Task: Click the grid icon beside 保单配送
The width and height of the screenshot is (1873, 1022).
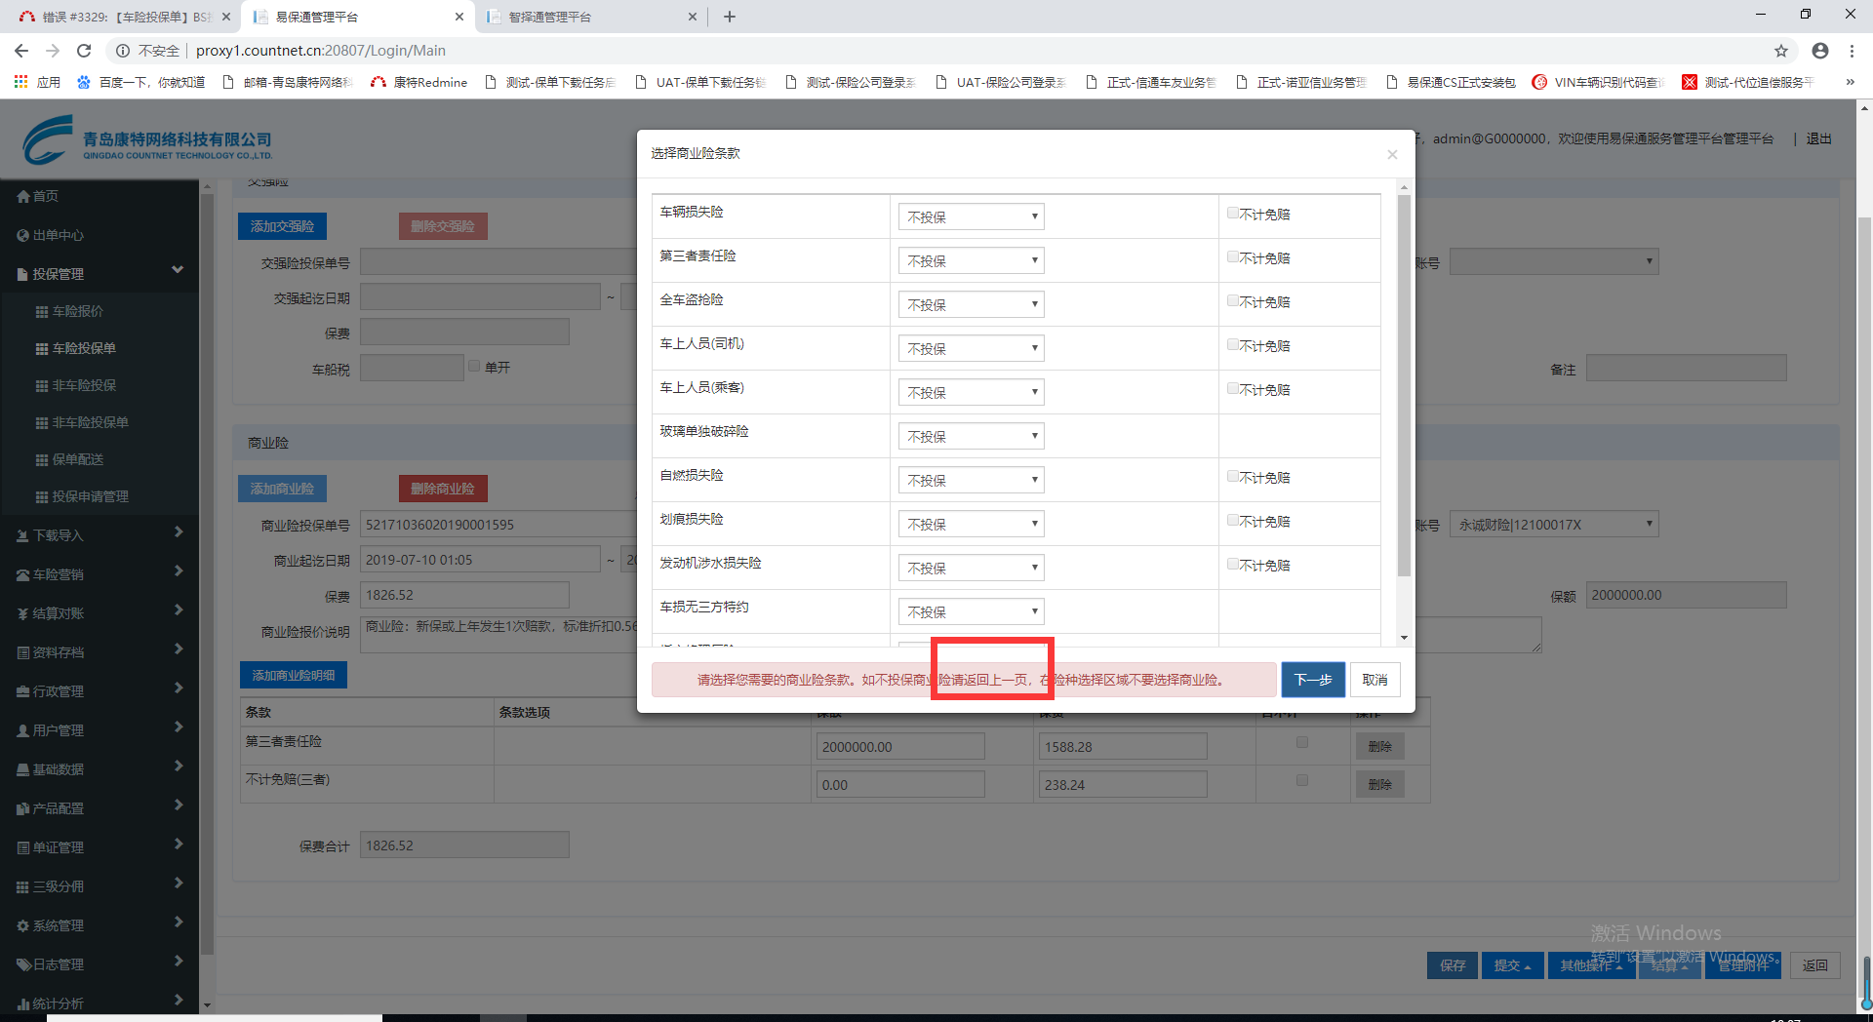Action: tap(42, 460)
